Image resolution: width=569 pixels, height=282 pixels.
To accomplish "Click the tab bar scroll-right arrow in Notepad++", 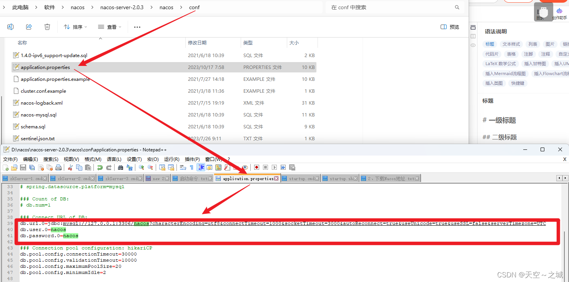I will [x=566, y=178].
